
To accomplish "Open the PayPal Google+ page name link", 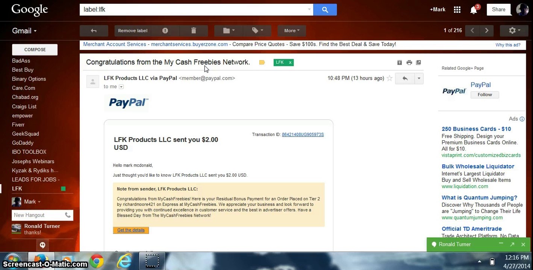I will pos(481,85).
